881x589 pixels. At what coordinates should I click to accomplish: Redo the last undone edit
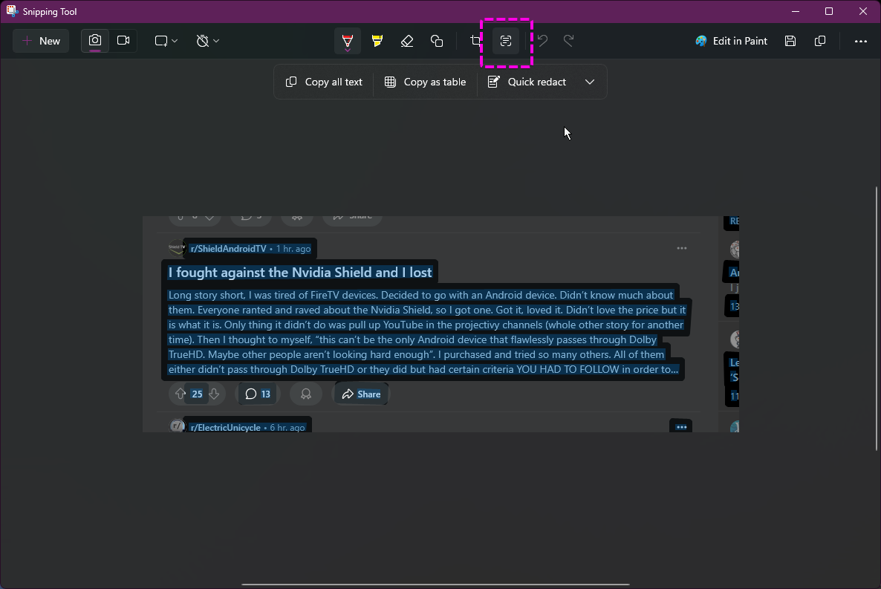coord(568,41)
